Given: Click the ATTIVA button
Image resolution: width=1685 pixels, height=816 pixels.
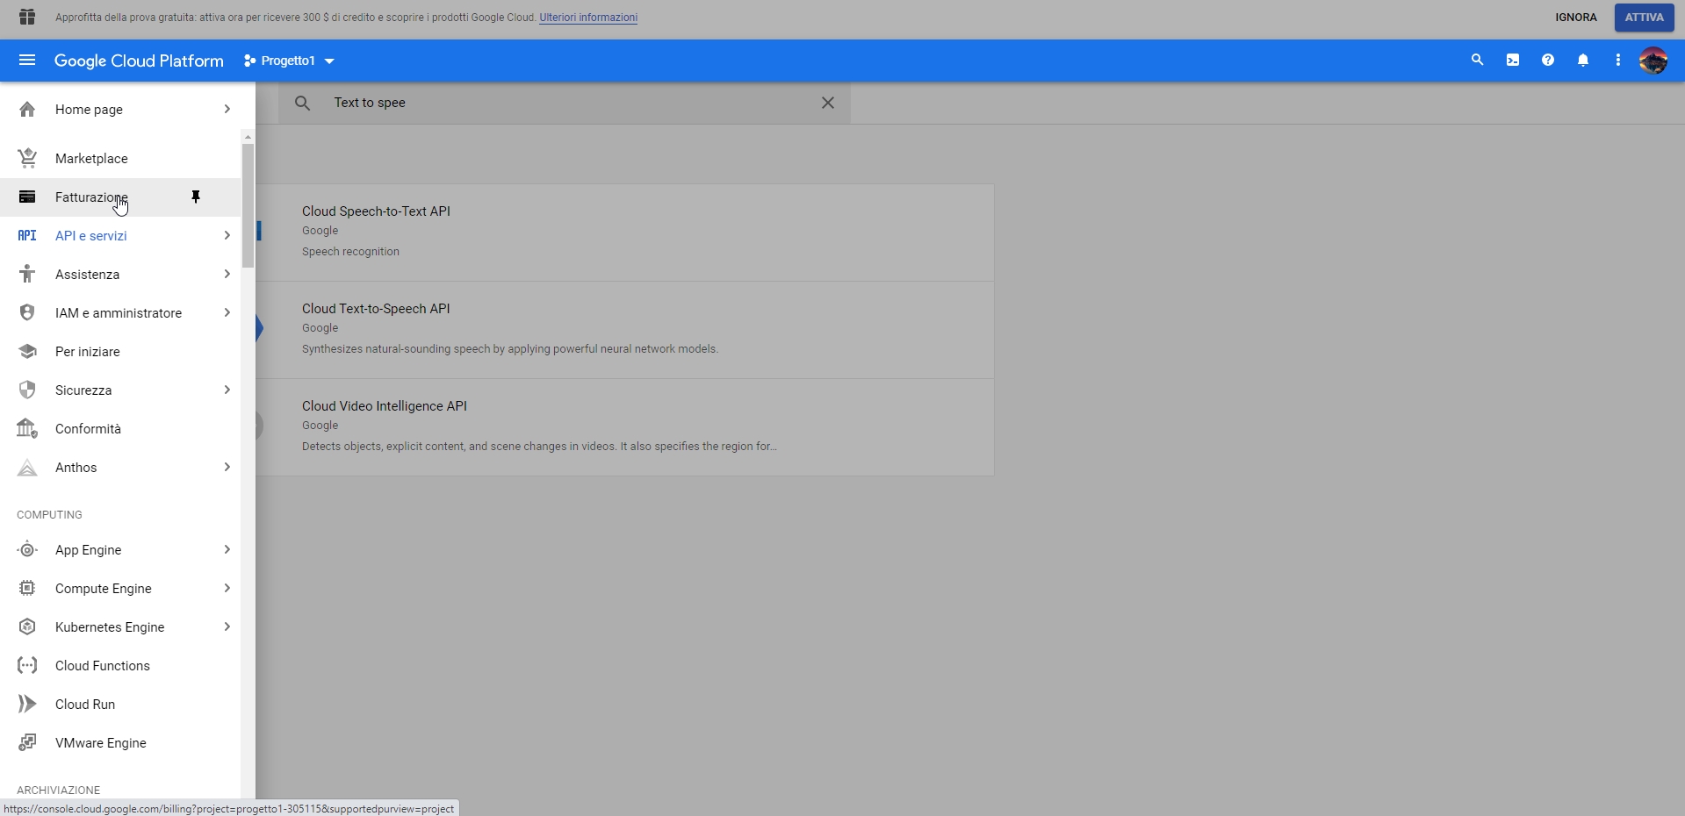Looking at the screenshot, I should [1645, 18].
